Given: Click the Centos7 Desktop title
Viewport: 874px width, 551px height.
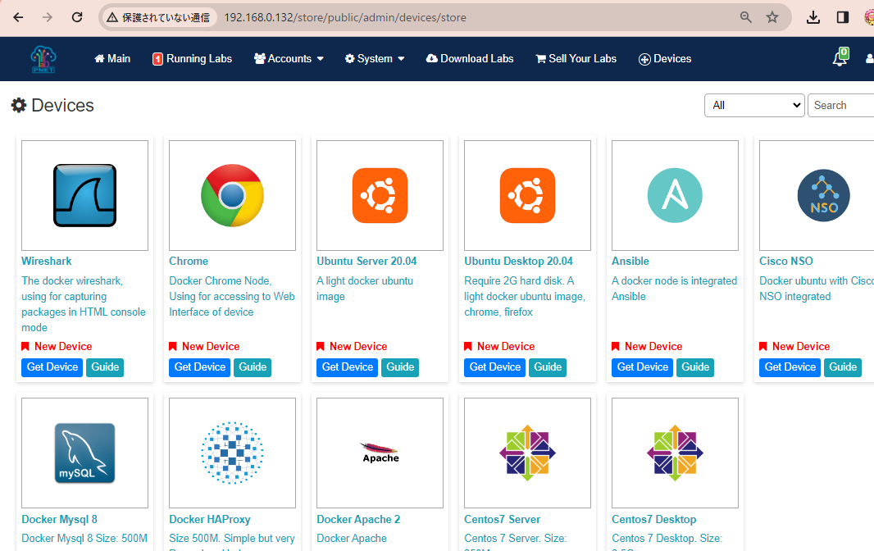Looking at the screenshot, I should pos(653,519).
